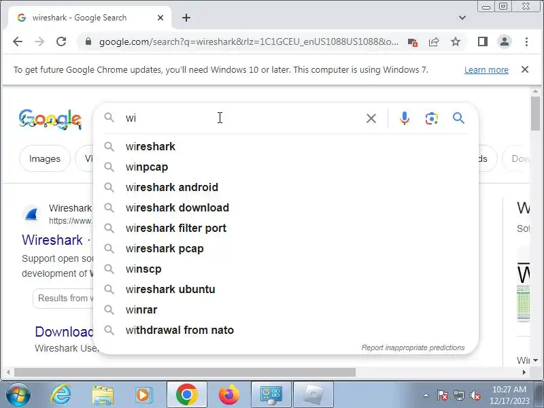Viewport: 544px width, 408px height.
Task: Click the horizontal scrollbar thumb
Action: pyautogui.click(x=185, y=372)
